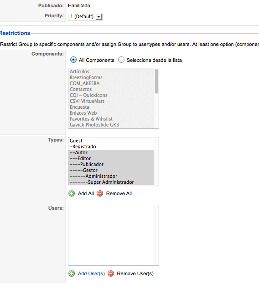This screenshot has height=288, width=259.
Task: Open the Add User(s) link
Action: [91, 273]
